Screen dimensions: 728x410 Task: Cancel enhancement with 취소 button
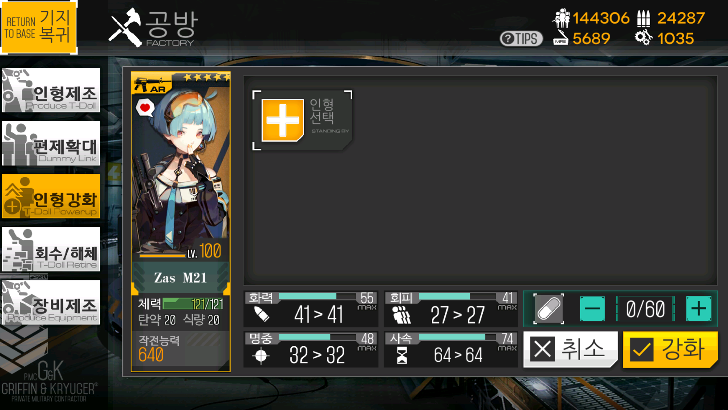coord(570,349)
